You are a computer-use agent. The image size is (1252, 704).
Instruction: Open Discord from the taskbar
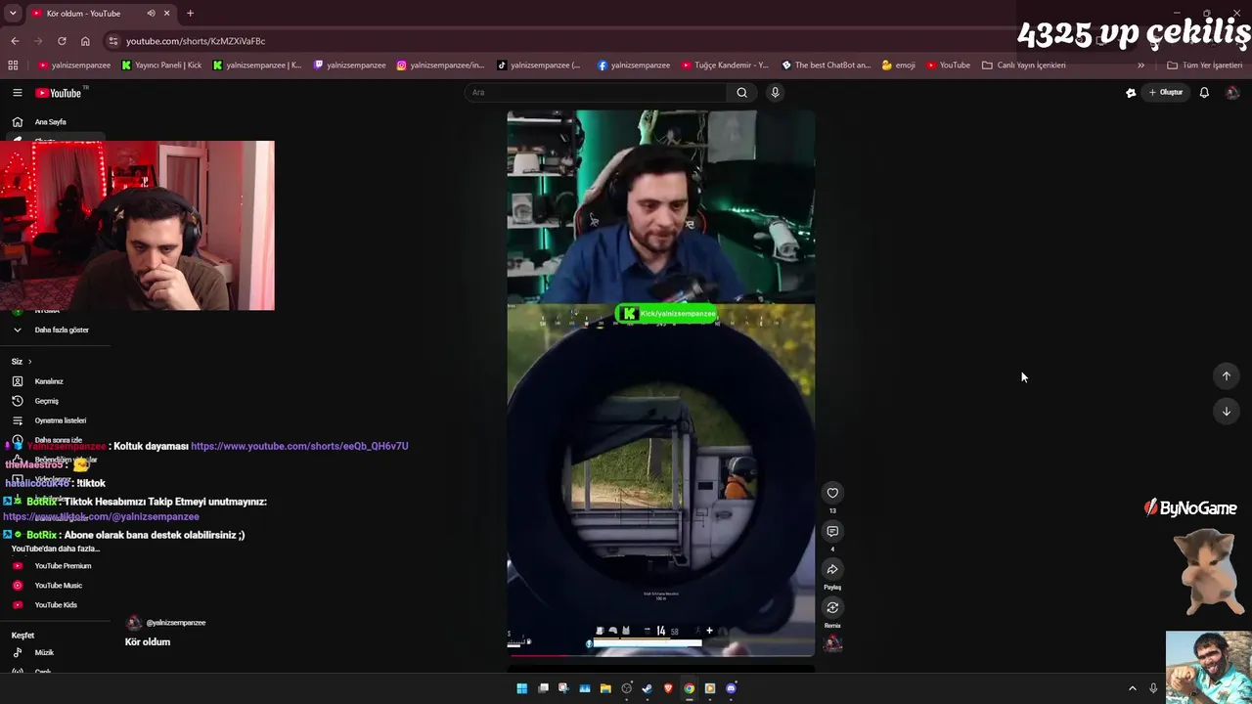[732, 688]
